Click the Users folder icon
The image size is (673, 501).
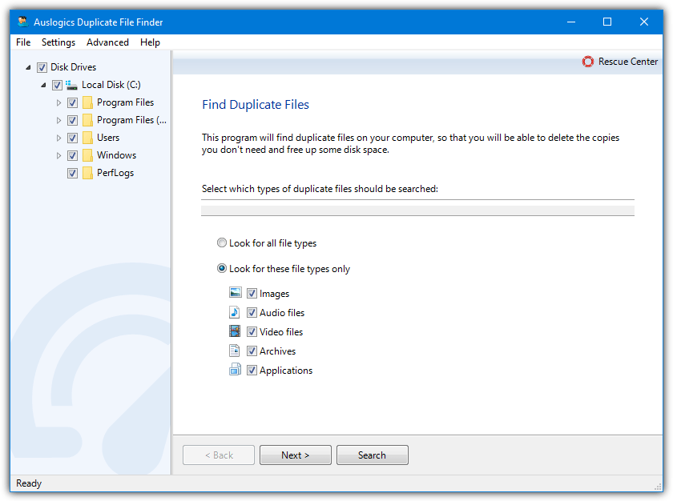click(x=87, y=138)
